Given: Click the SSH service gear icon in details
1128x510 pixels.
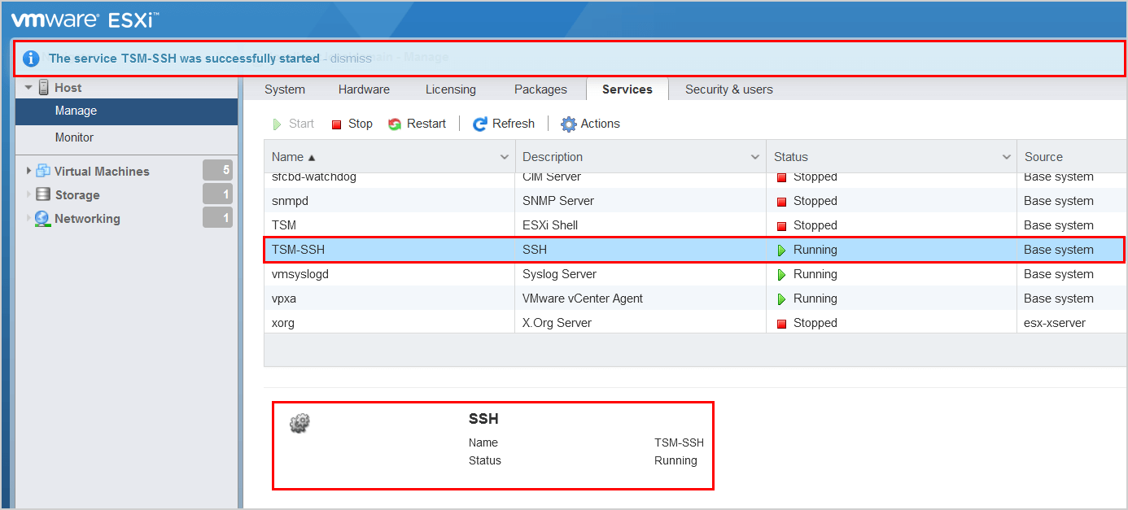Looking at the screenshot, I should 300,423.
